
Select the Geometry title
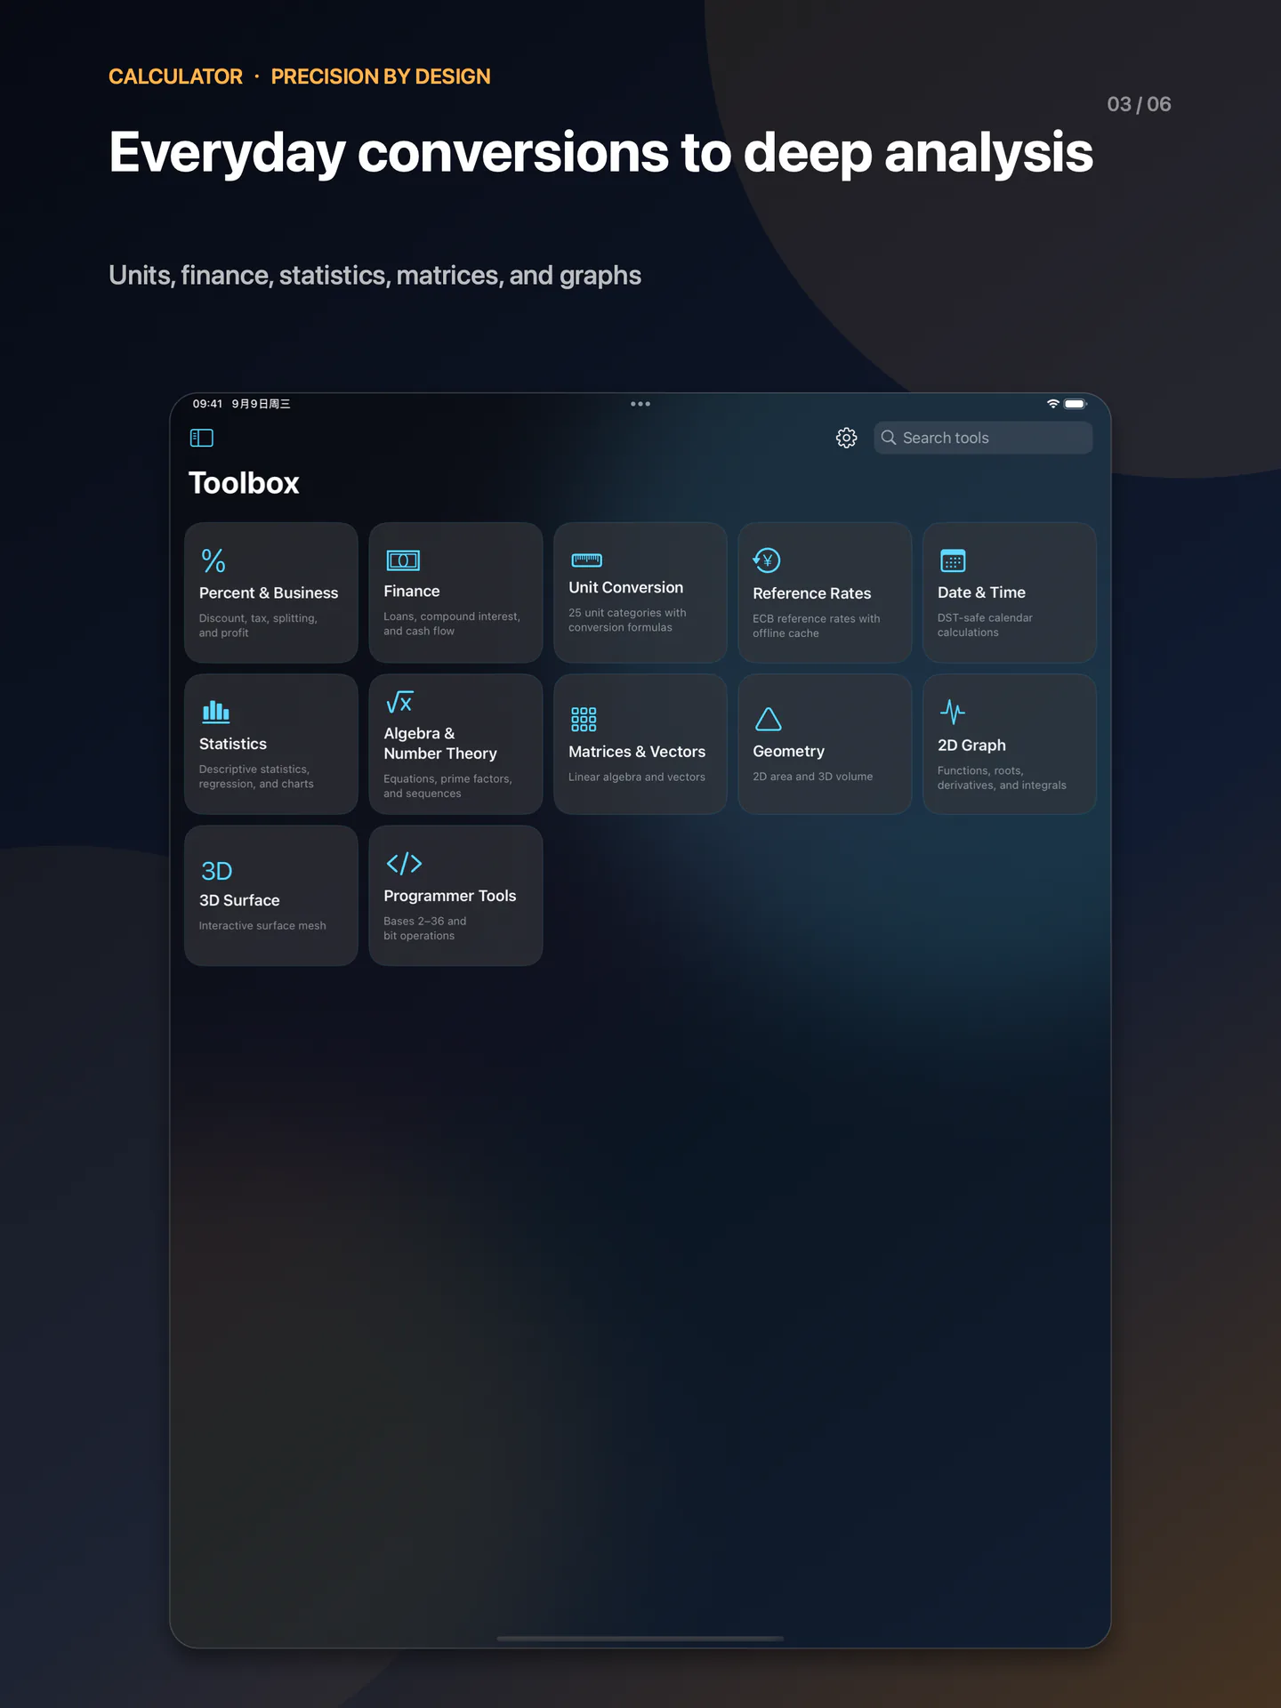[789, 752]
